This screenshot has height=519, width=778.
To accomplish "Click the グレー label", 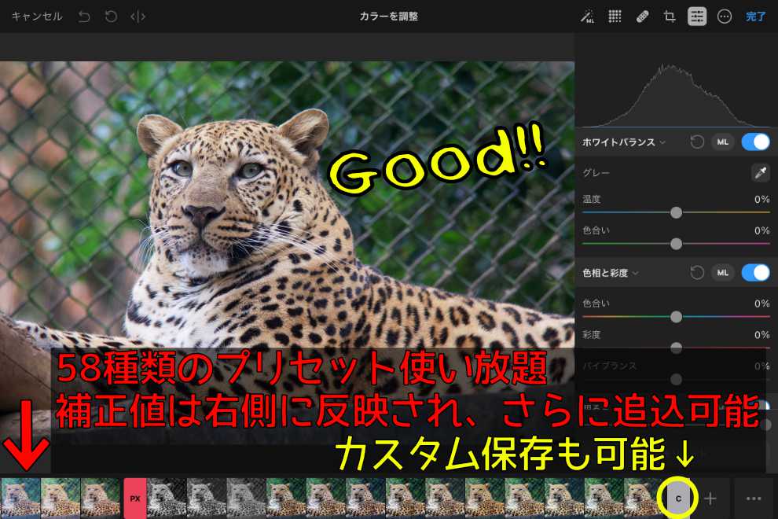I will [596, 173].
